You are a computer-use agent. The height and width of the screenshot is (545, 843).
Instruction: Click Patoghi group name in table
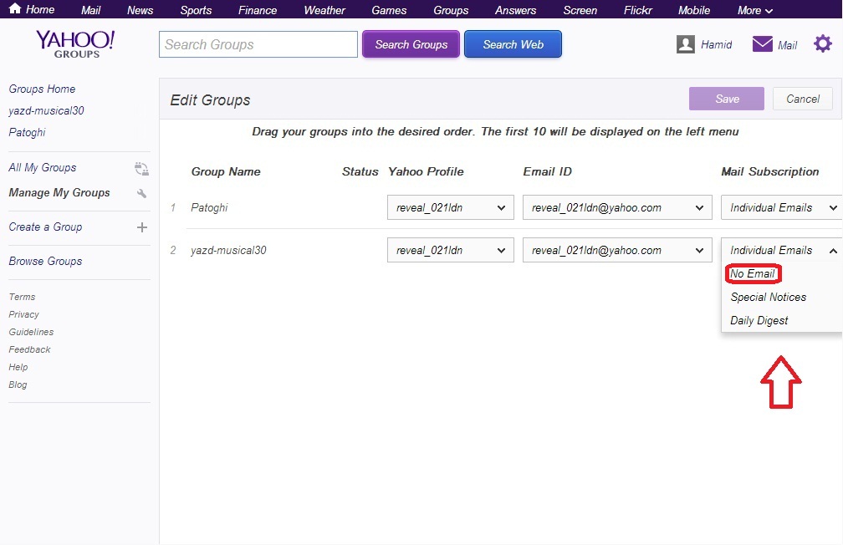[x=209, y=207]
